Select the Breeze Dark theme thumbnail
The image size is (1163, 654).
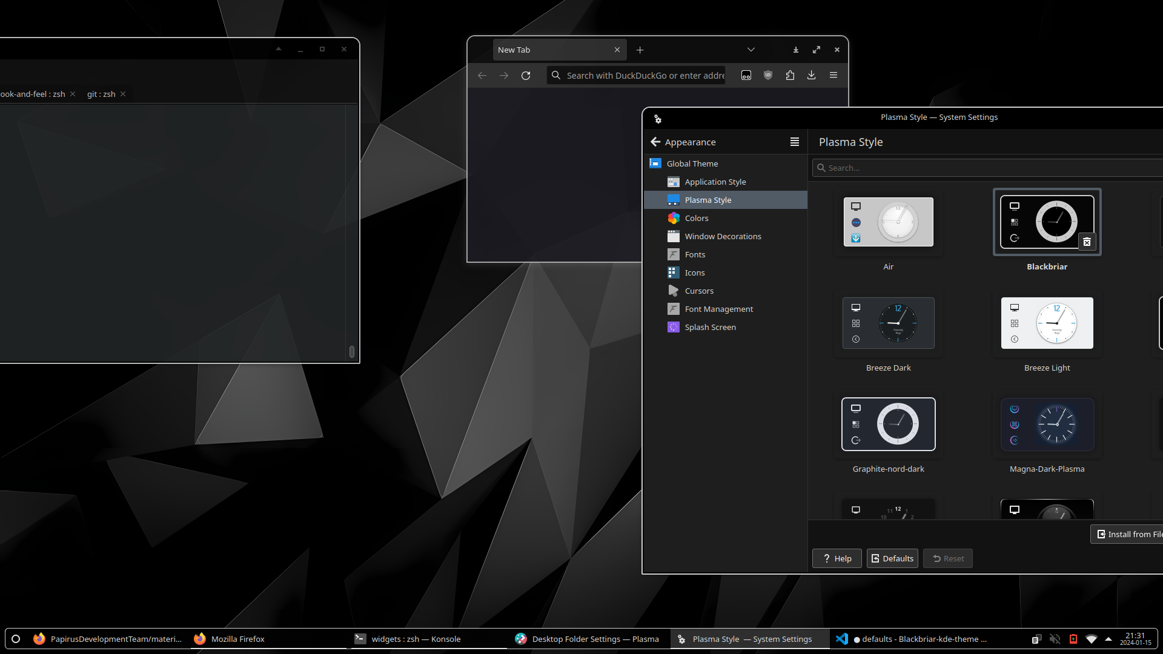pyautogui.click(x=888, y=323)
